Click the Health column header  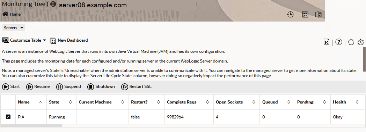(346, 102)
